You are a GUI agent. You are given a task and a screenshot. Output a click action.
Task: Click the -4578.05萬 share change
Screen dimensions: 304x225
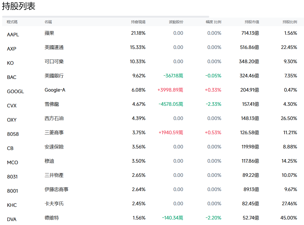tap(171, 104)
